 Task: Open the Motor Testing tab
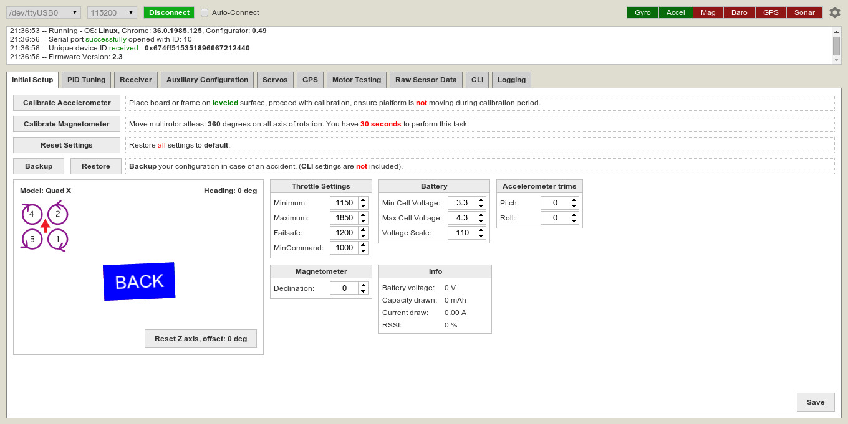357,80
